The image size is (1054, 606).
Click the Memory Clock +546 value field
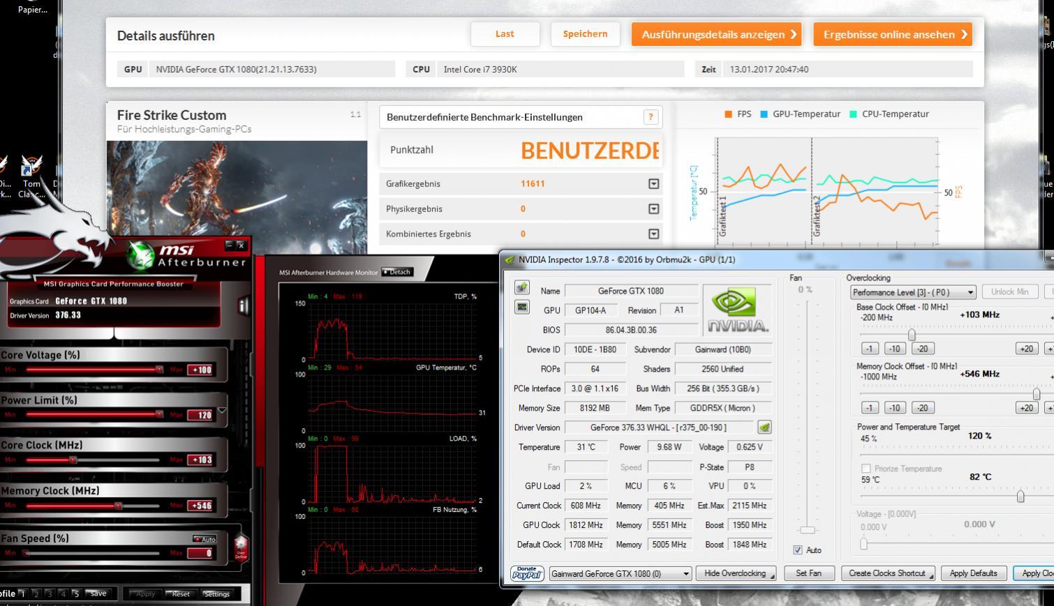201,506
